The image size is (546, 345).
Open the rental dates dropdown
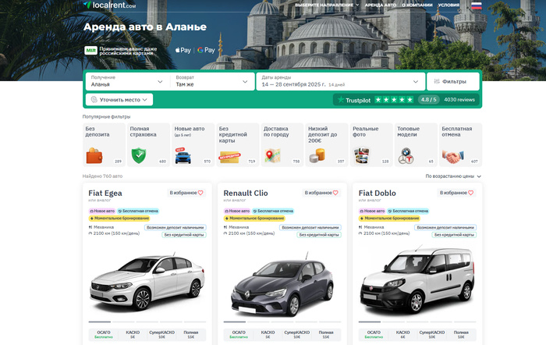[x=341, y=81]
